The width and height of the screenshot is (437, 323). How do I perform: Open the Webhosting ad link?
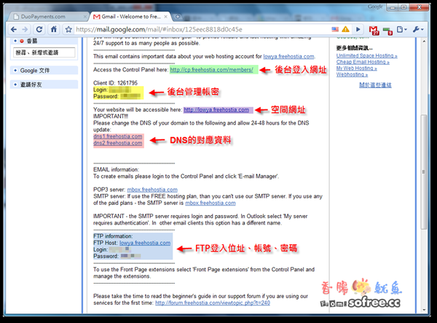[x=352, y=74]
